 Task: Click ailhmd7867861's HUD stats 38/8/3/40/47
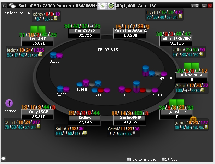coord(174,34)
